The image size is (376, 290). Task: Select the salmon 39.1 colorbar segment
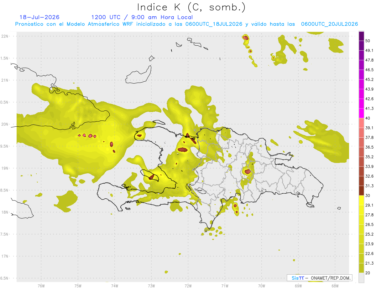pos(361,123)
